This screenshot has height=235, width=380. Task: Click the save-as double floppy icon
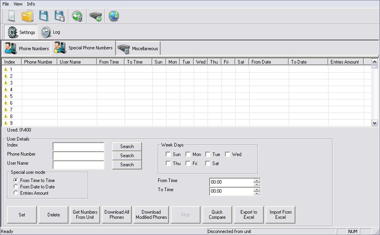tap(59, 16)
